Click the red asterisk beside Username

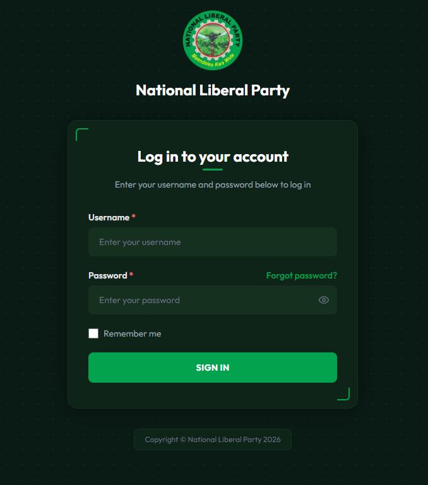coord(133,217)
